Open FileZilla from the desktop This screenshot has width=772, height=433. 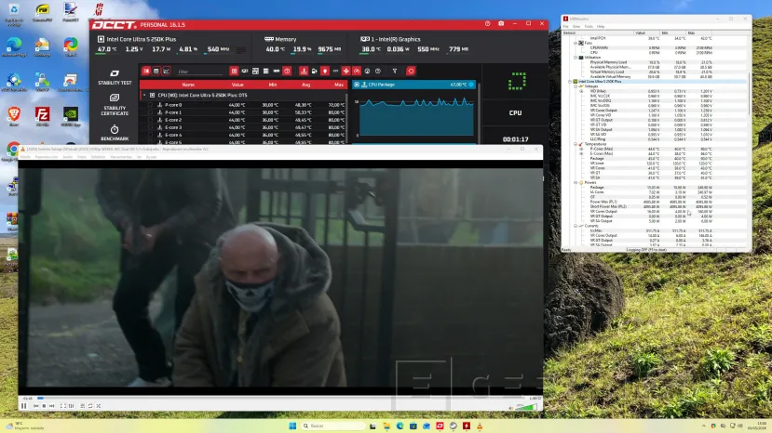42,116
